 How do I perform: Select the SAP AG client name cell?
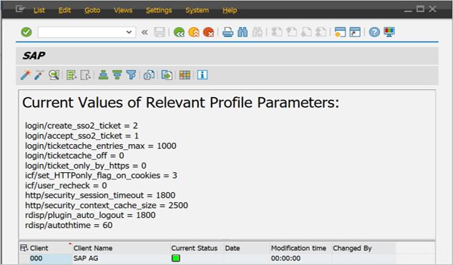click(121, 259)
